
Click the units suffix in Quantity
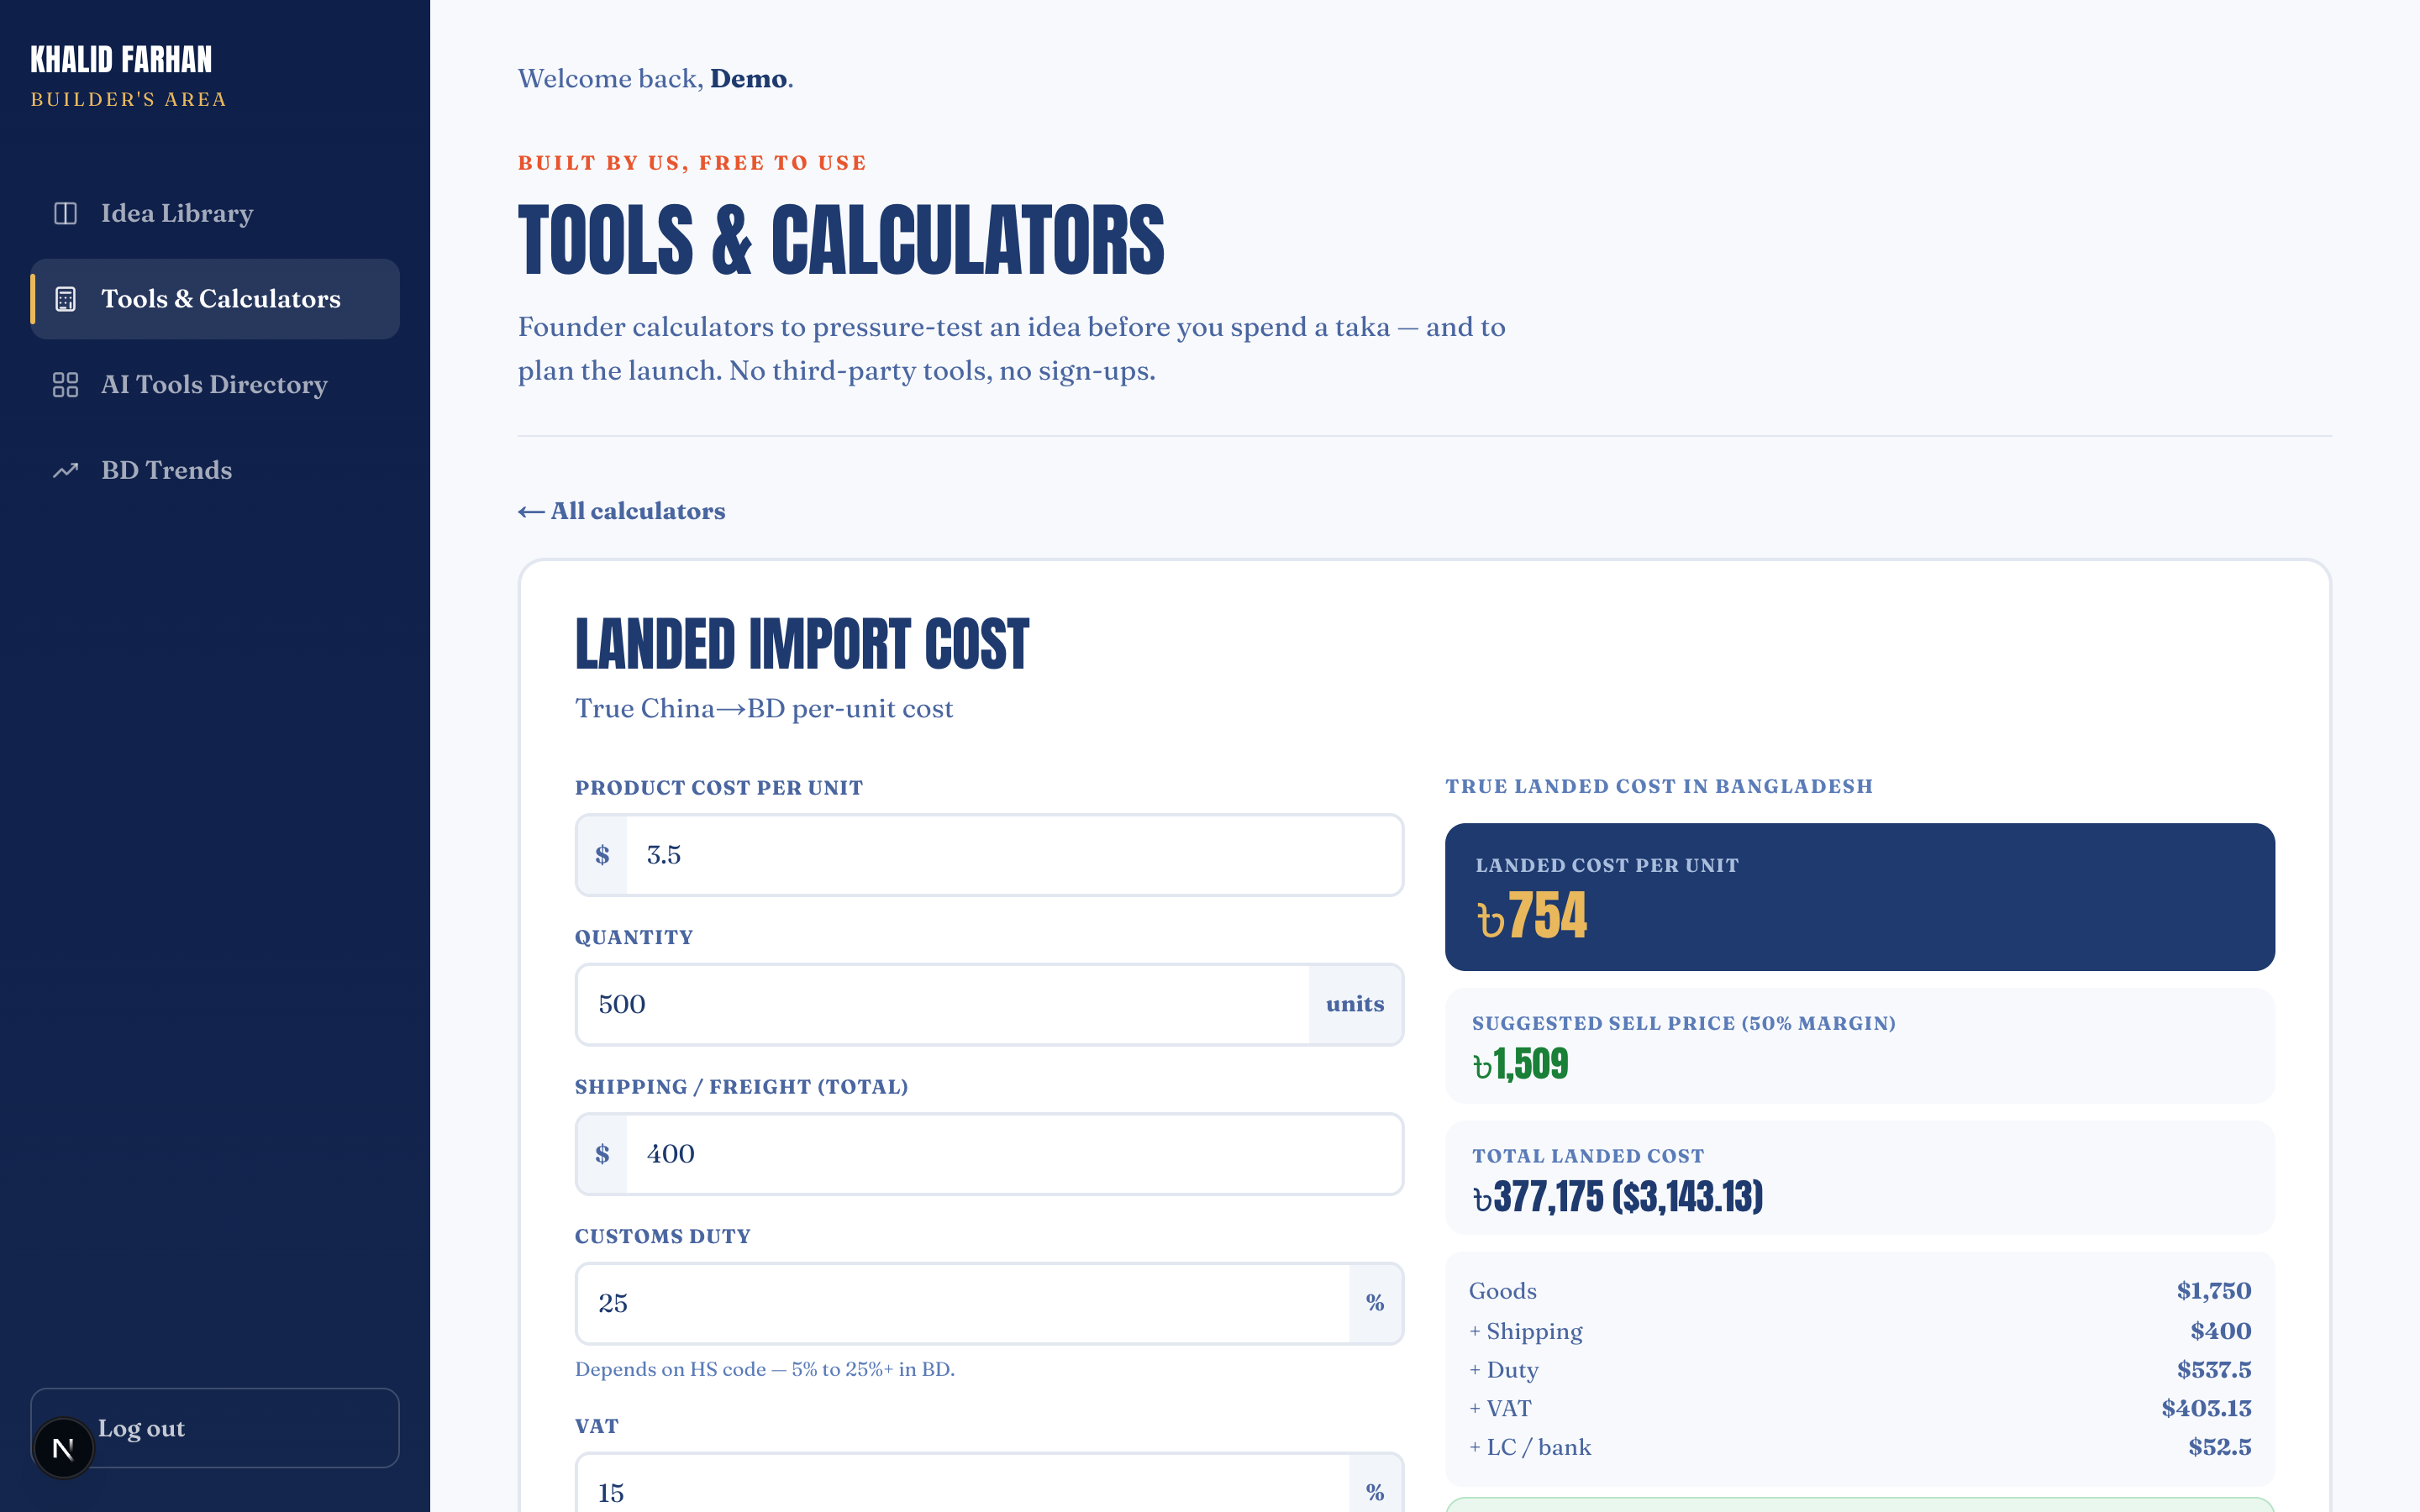coord(1355,1004)
